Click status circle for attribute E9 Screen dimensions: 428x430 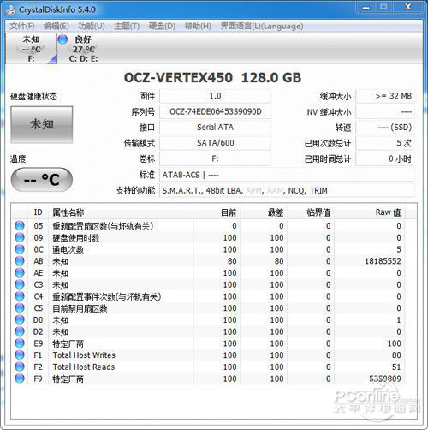click(x=20, y=343)
